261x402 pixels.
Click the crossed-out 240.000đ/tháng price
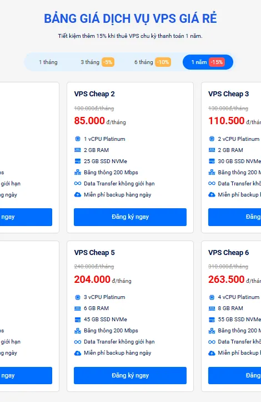coord(94,267)
